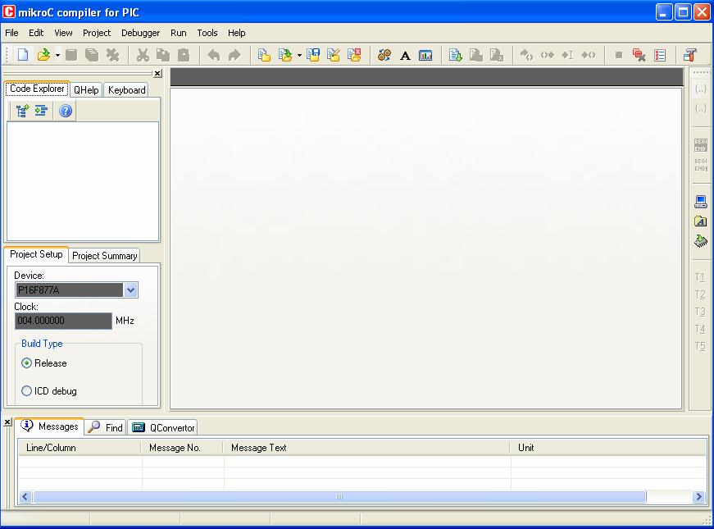Click the T1 template button
Image resolution: width=714 pixels, height=529 pixels.
pos(700,277)
